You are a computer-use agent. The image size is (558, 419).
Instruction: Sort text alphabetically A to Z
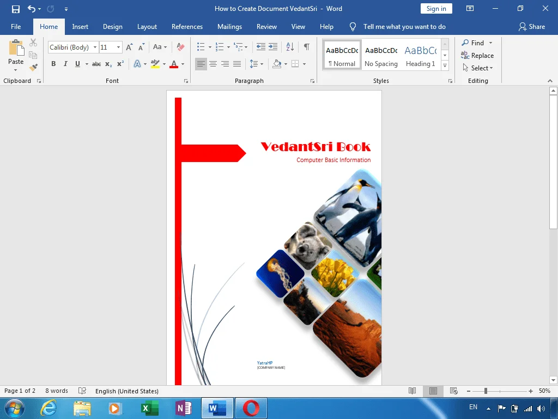point(290,47)
